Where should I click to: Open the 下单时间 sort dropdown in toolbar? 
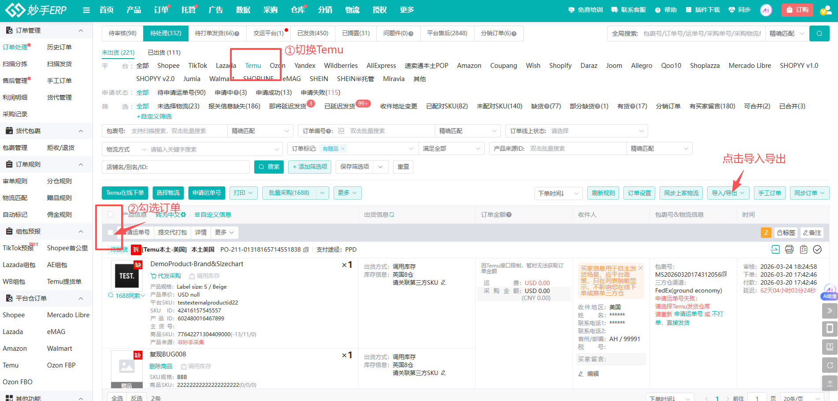click(x=558, y=193)
